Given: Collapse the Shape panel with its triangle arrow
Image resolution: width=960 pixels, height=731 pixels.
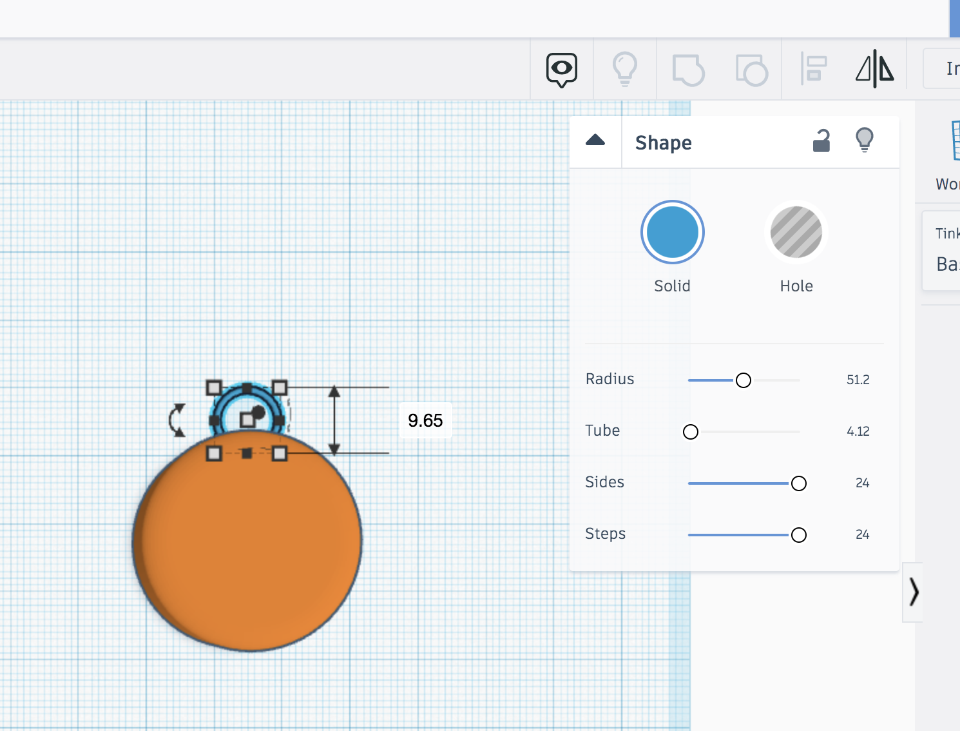Looking at the screenshot, I should tap(596, 139).
